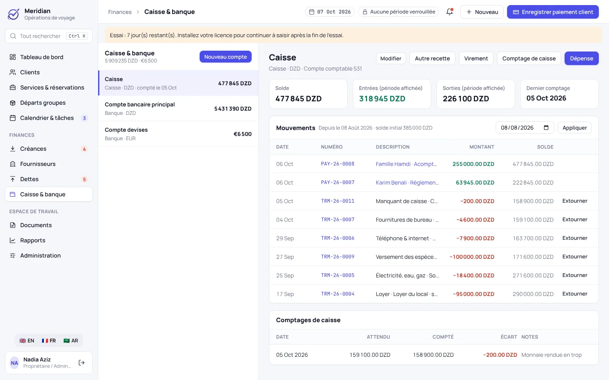Viewport: 609px width, 380px height.
Task: Click the Rapports chart icon
Action: 13,240
